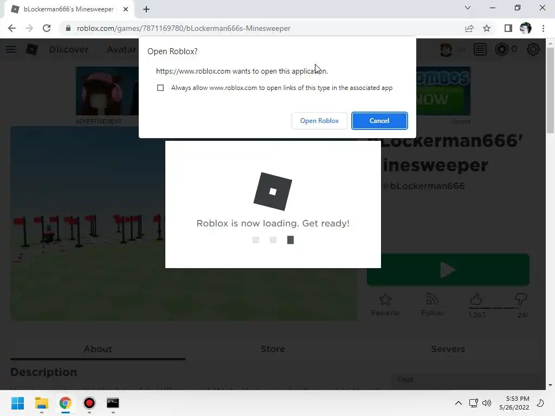Click the volume speaker tray icon
Viewport: 555px width, 416px height.
[487, 403]
